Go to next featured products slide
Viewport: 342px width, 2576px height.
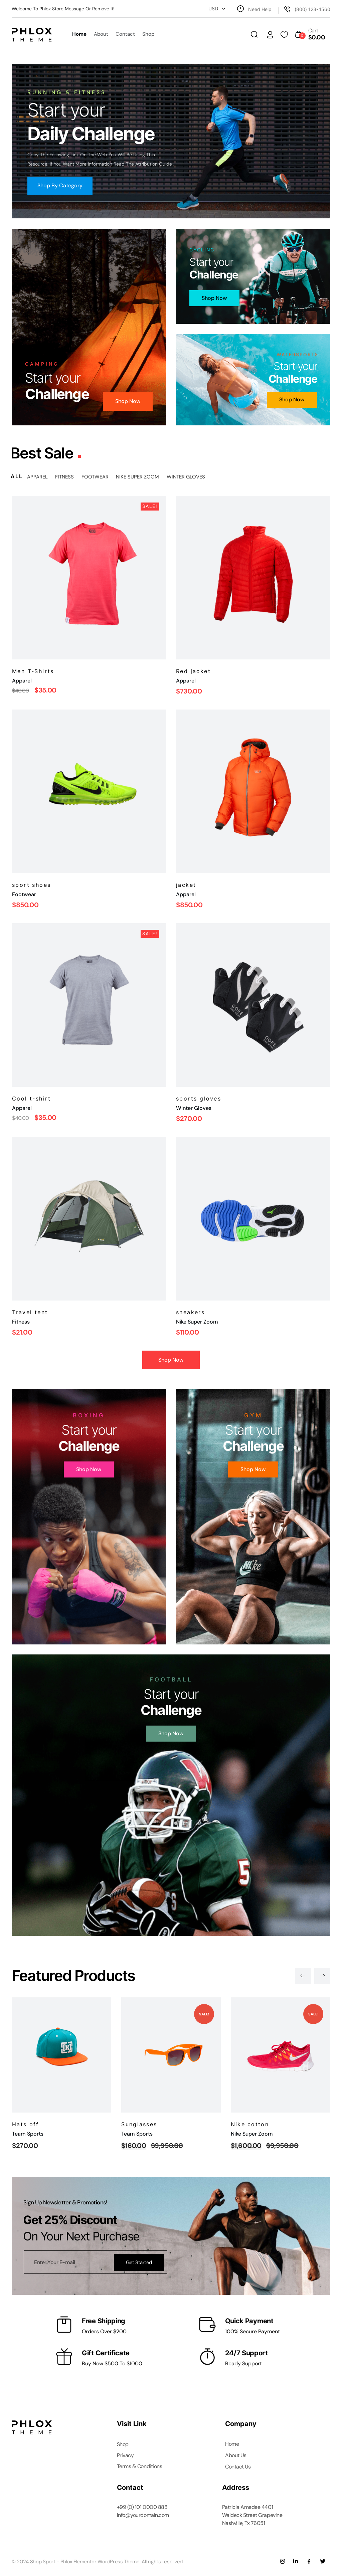pyautogui.click(x=322, y=1975)
